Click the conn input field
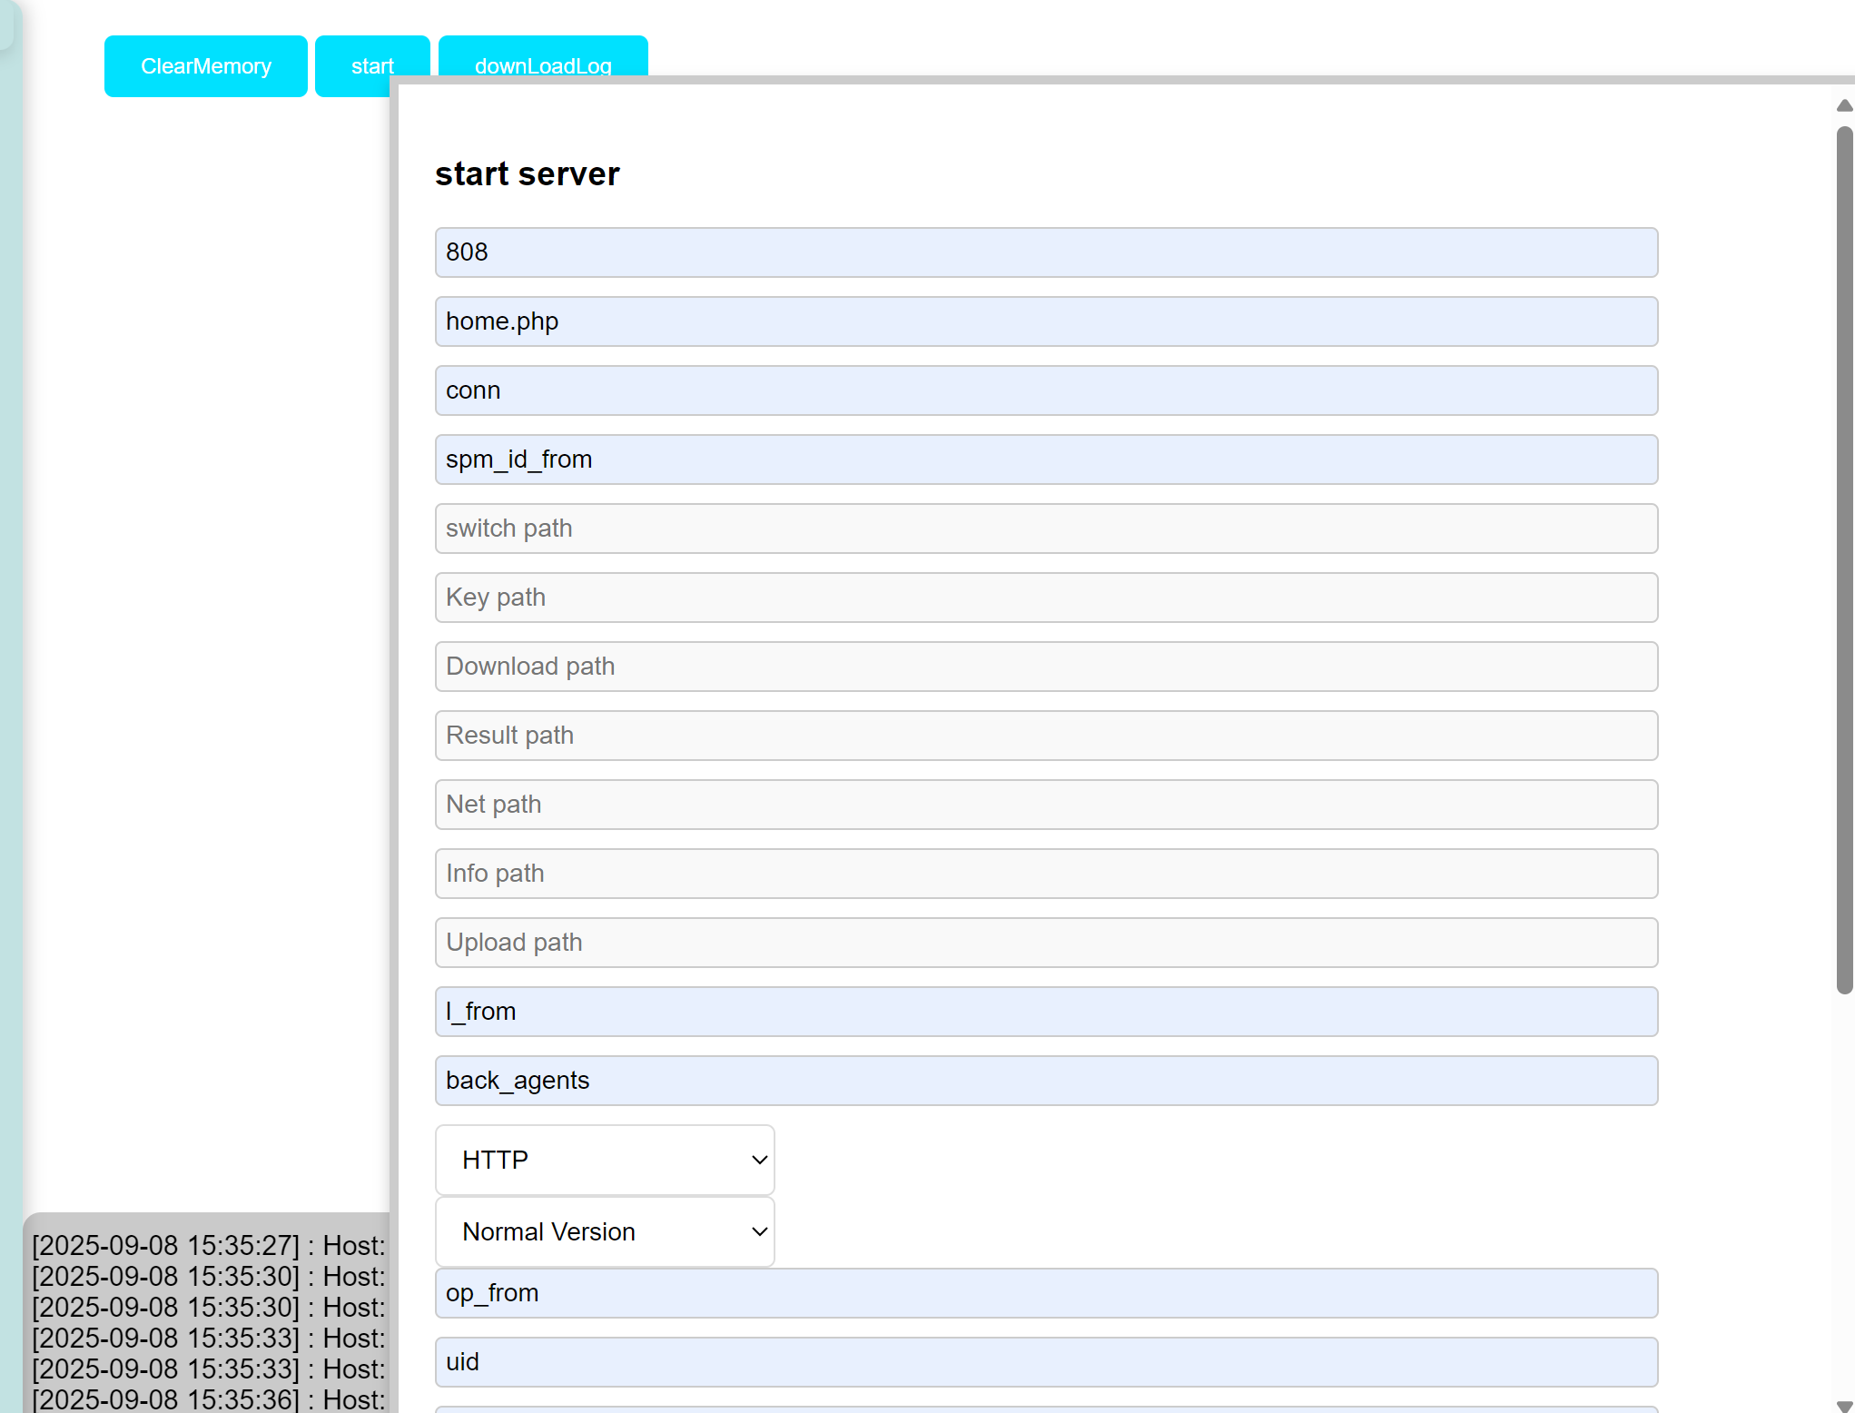Image resolution: width=1855 pixels, height=1413 pixels. click(x=1046, y=390)
